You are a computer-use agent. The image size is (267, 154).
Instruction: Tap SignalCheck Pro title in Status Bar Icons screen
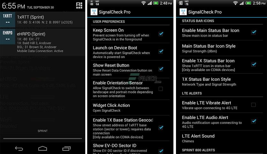coord(205,12)
